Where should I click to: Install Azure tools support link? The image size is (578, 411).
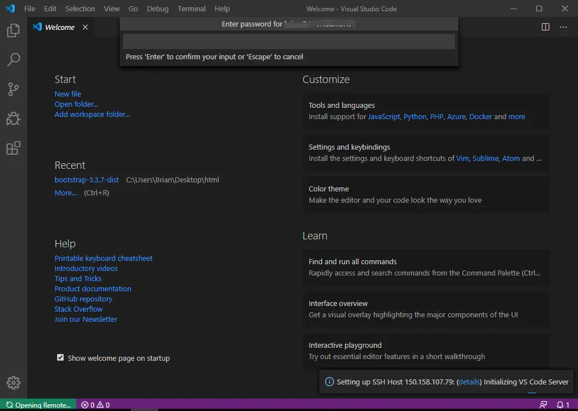click(x=456, y=116)
